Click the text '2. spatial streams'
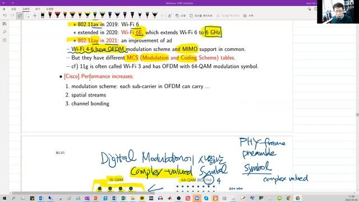Screen dimensions: 359x202 point(85,95)
